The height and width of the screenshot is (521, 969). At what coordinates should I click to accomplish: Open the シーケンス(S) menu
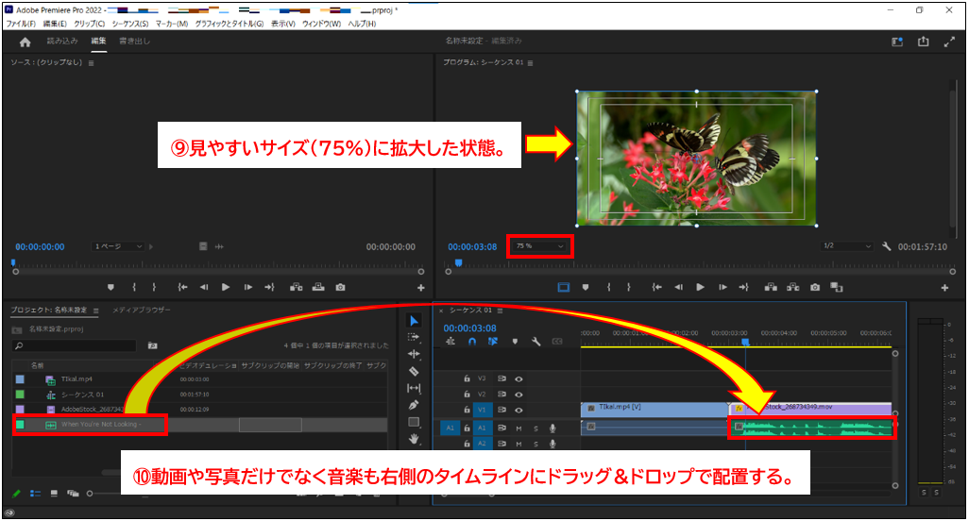129,24
